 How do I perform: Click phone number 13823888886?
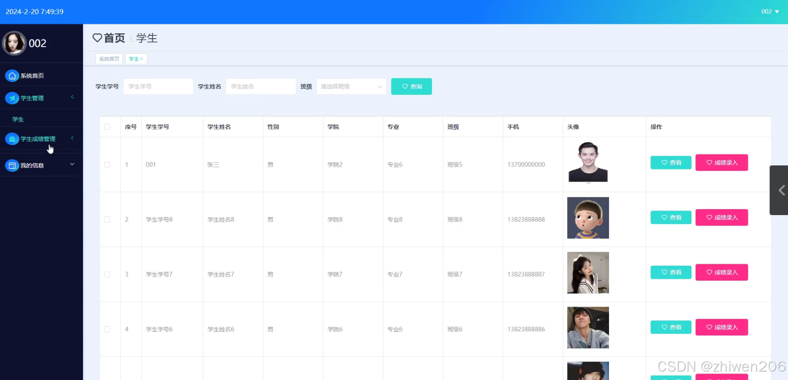pyautogui.click(x=526, y=329)
